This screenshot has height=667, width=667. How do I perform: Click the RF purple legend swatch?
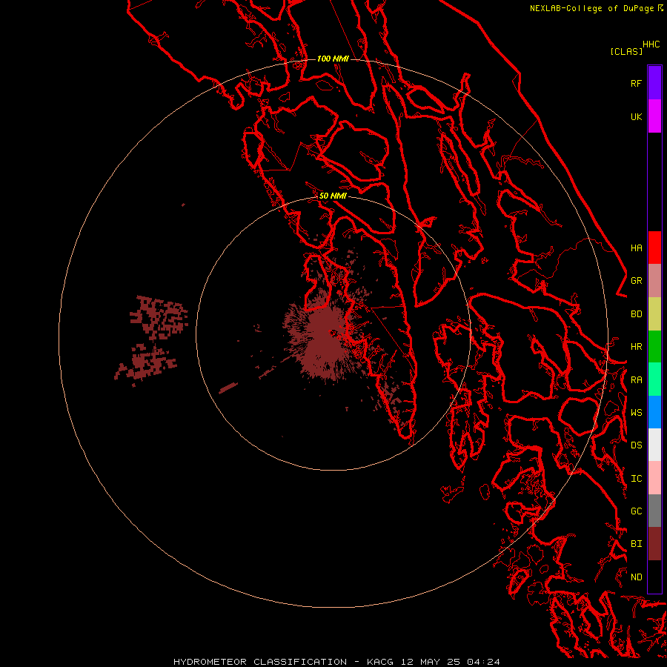654,83
